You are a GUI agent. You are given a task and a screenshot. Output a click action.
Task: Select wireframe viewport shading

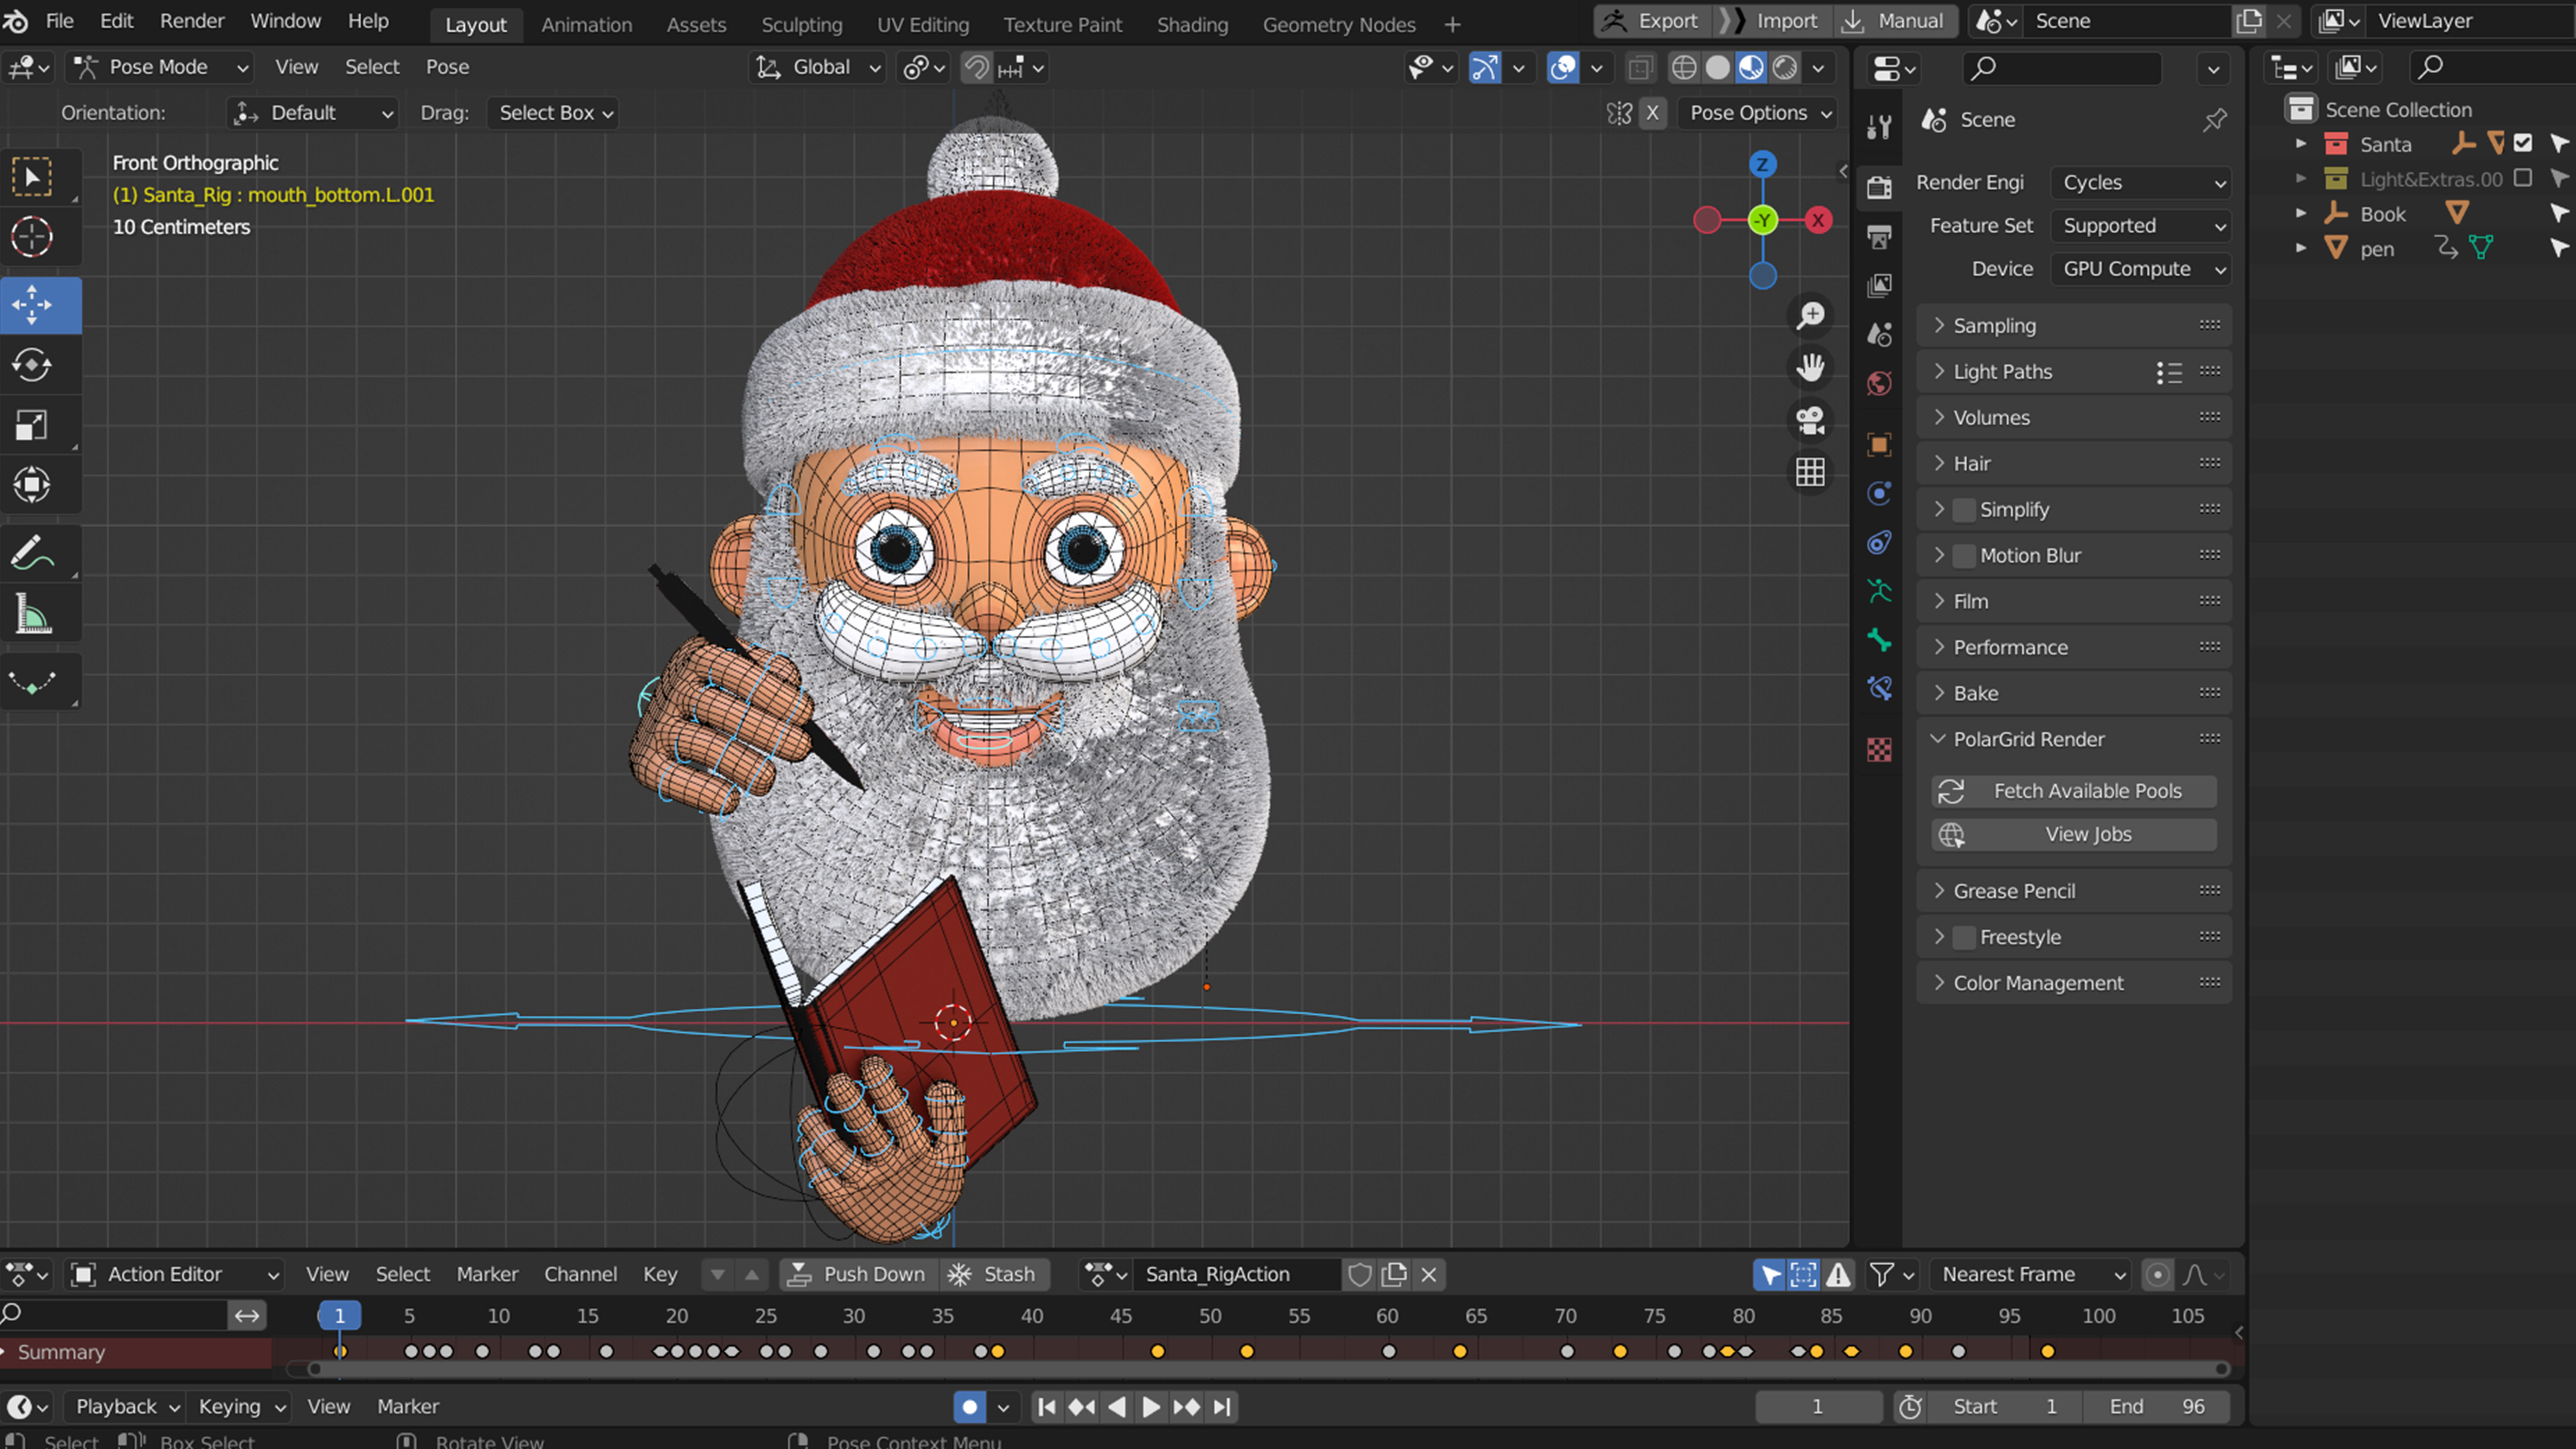[x=1684, y=68]
